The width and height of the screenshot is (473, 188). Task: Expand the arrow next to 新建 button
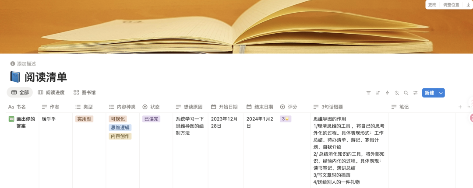441,93
